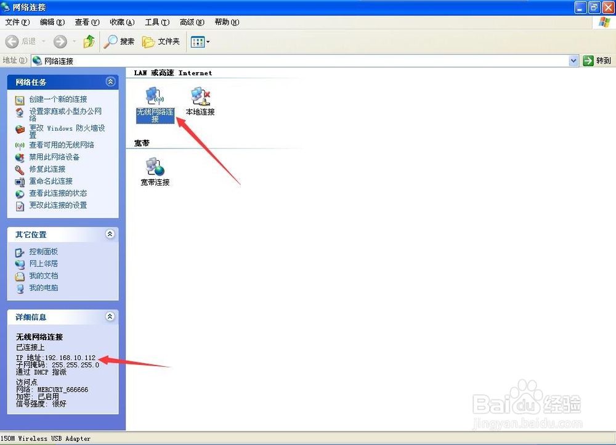Click the forward arrow button
The height and width of the screenshot is (445, 616).
[60, 41]
